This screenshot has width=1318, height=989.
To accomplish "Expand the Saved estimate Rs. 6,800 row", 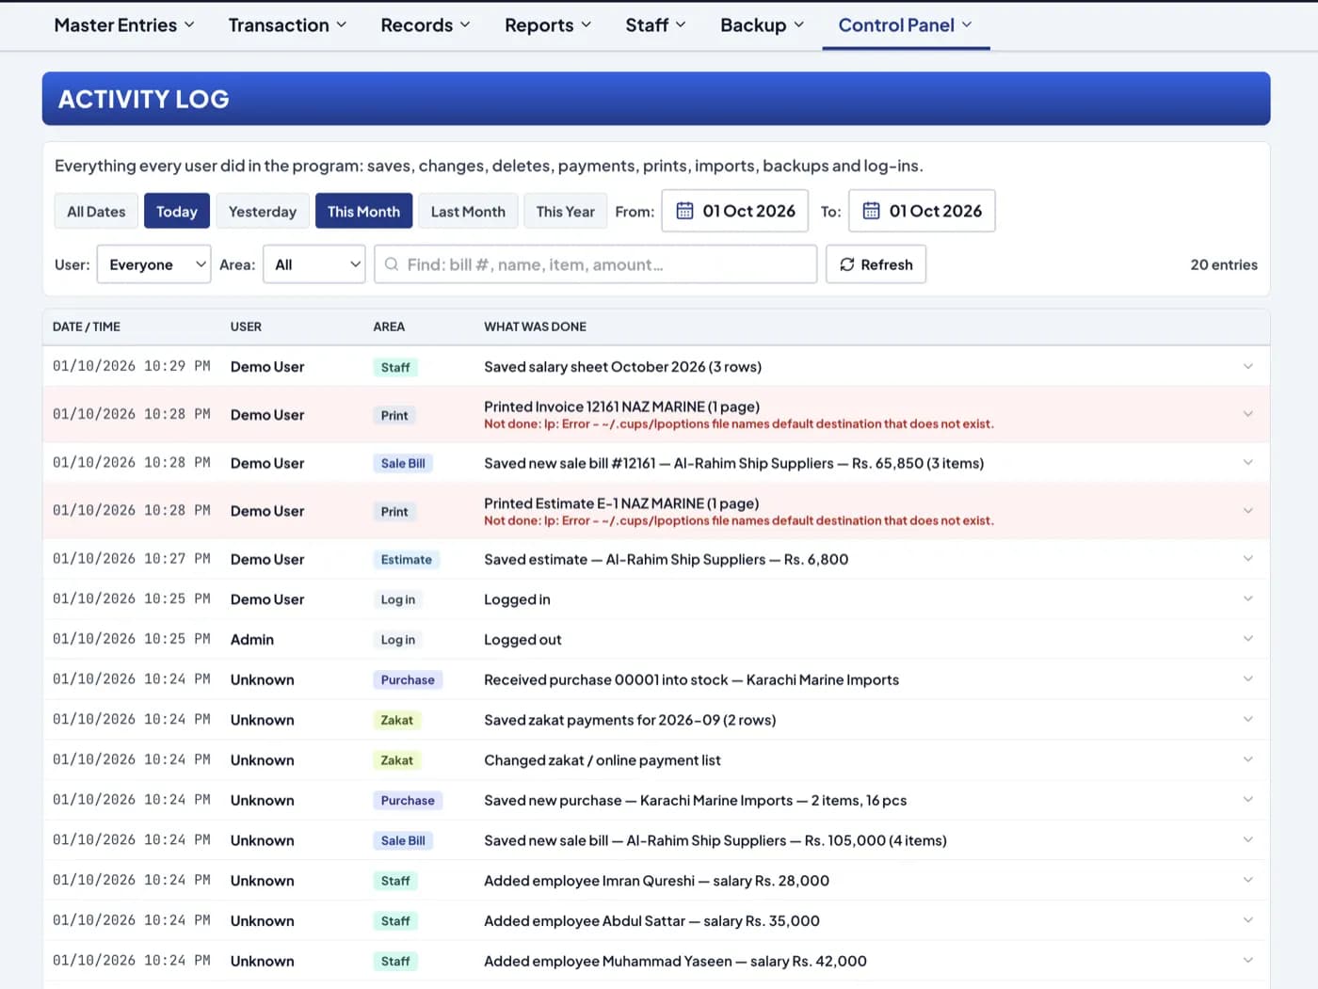I will tap(1248, 559).
